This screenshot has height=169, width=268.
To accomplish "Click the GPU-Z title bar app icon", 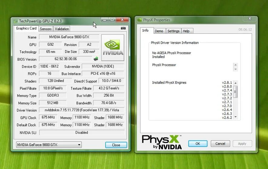I will pyautogui.click(x=16, y=21).
